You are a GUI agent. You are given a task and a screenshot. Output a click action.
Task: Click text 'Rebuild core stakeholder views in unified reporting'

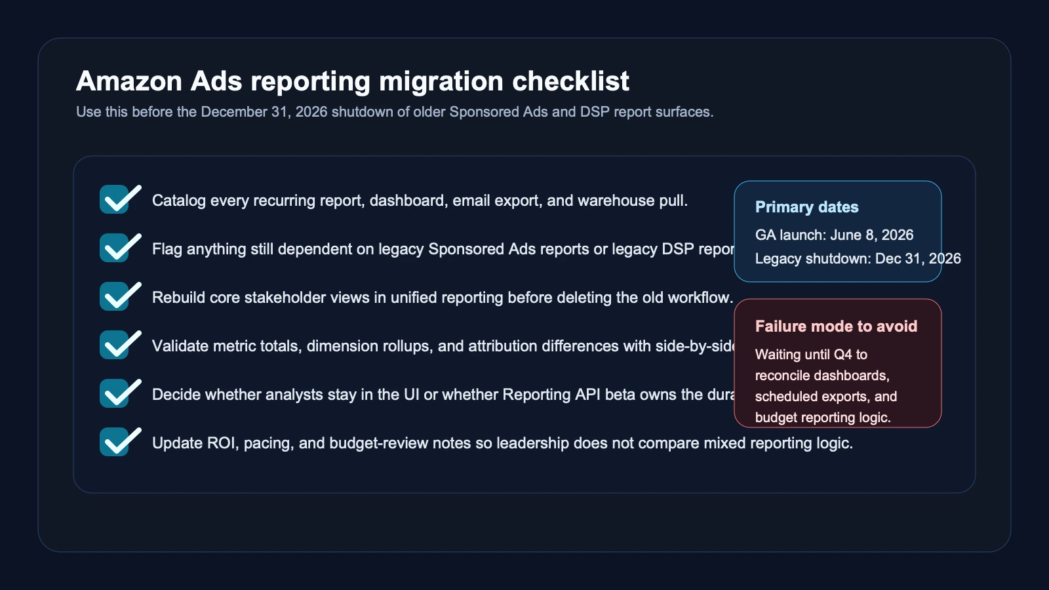coord(328,298)
